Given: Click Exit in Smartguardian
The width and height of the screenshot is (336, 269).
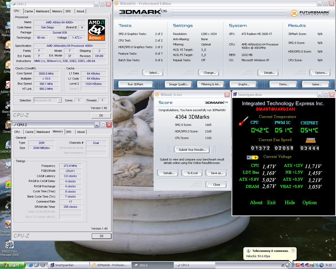Looking at the screenshot, I should point(271,203).
